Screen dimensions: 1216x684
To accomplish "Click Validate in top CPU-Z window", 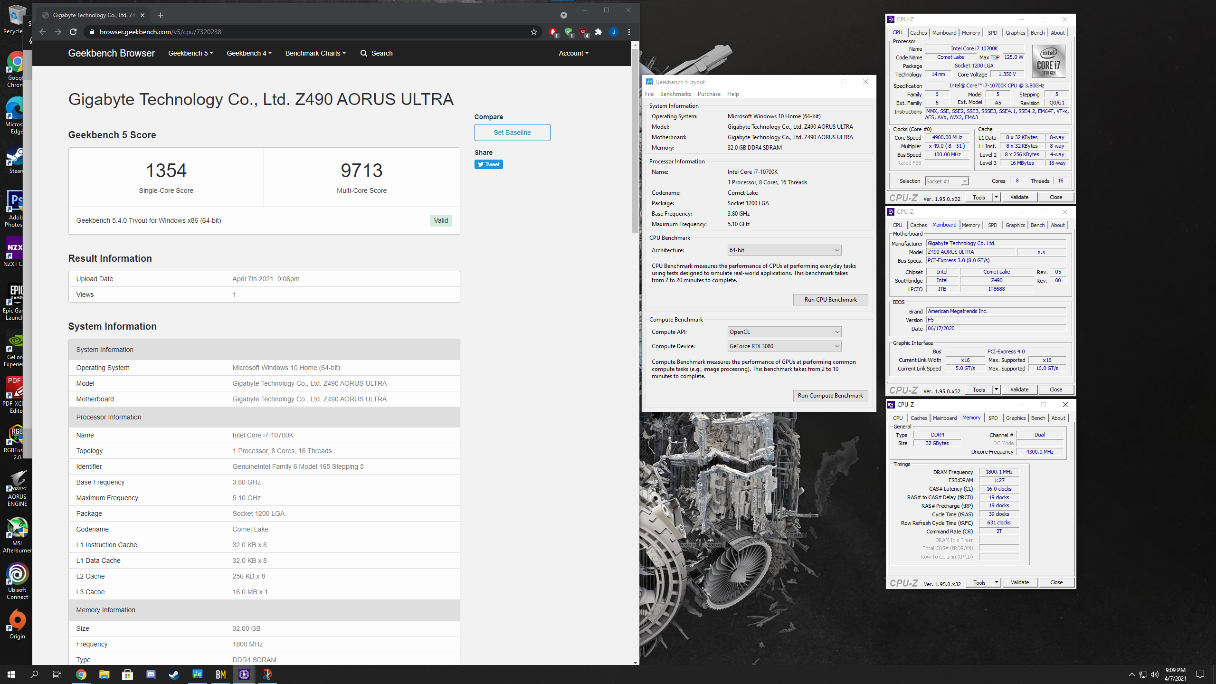I will [x=1019, y=197].
